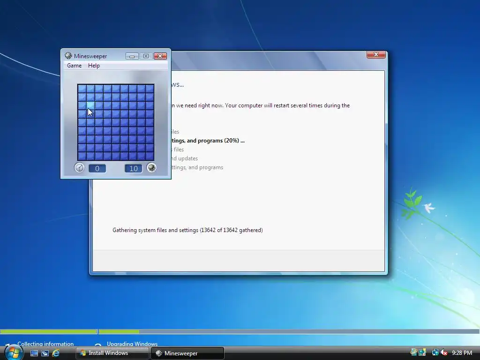Close the Install Windows dialog
The height and width of the screenshot is (360, 480).
click(376, 54)
